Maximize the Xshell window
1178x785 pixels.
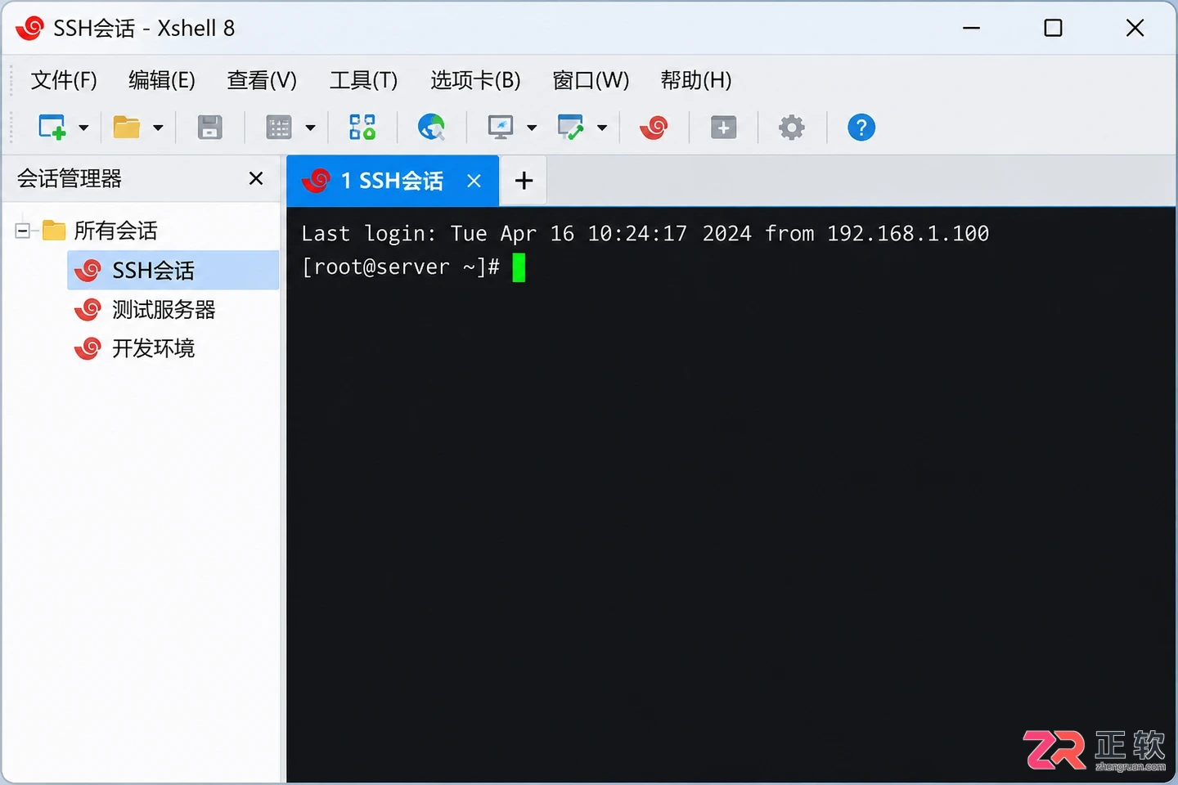1054,28
